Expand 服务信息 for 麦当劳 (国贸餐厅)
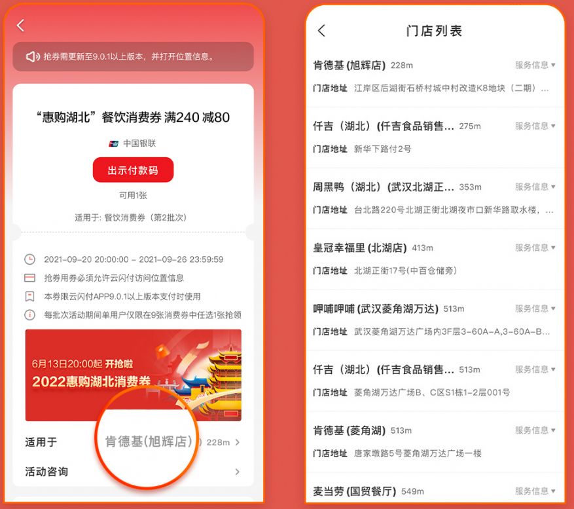574x509 pixels. pyautogui.click(x=535, y=491)
